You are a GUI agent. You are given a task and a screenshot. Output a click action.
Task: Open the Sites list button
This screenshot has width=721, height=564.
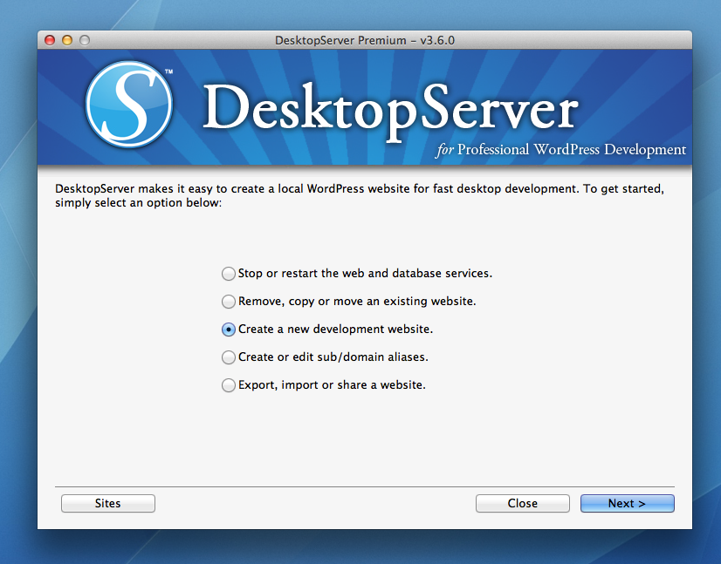[x=107, y=504]
